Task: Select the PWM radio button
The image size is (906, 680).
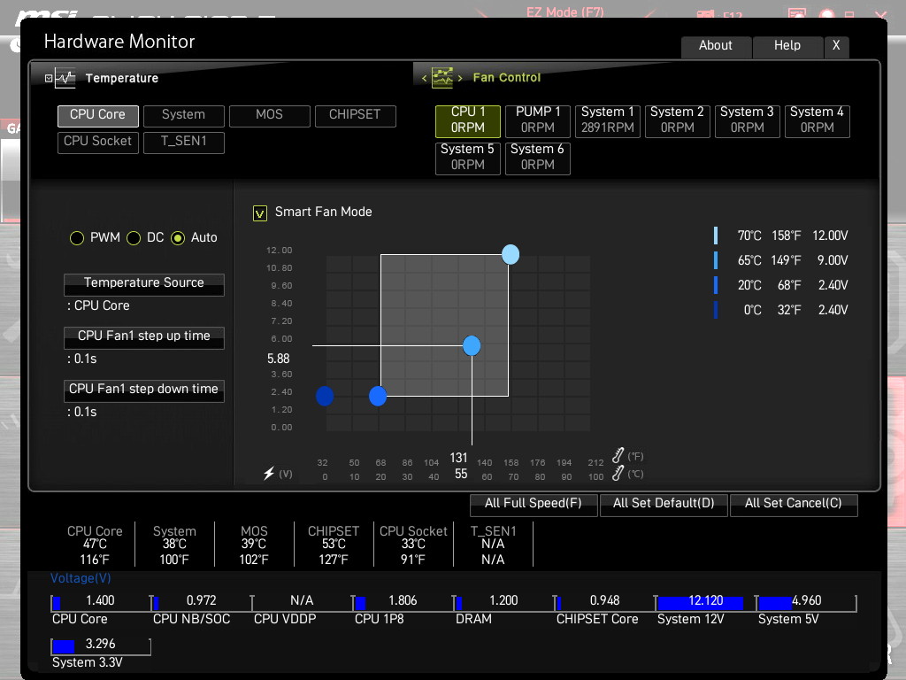Action: pyautogui.click(x=77, y=238)
